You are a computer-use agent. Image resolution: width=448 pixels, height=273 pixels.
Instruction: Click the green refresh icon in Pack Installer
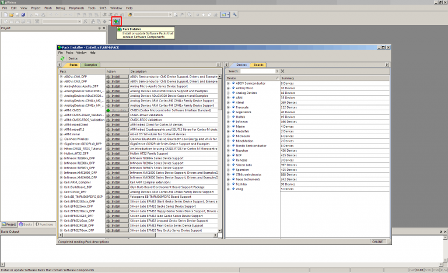[x=62, y=58]
